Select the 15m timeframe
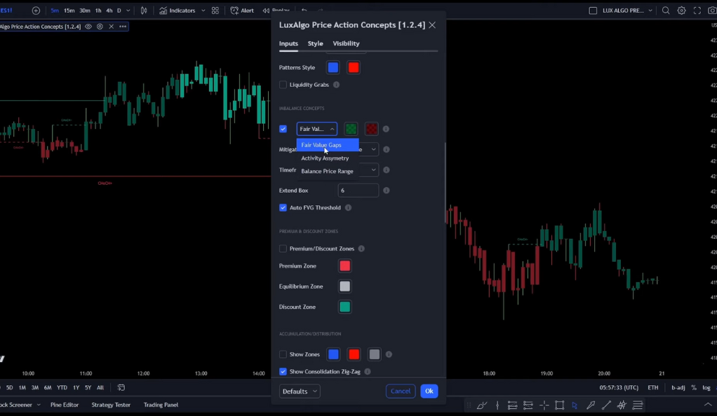This screenshot has width=717, height=416. pyautogui.click(x=69, y=11)
